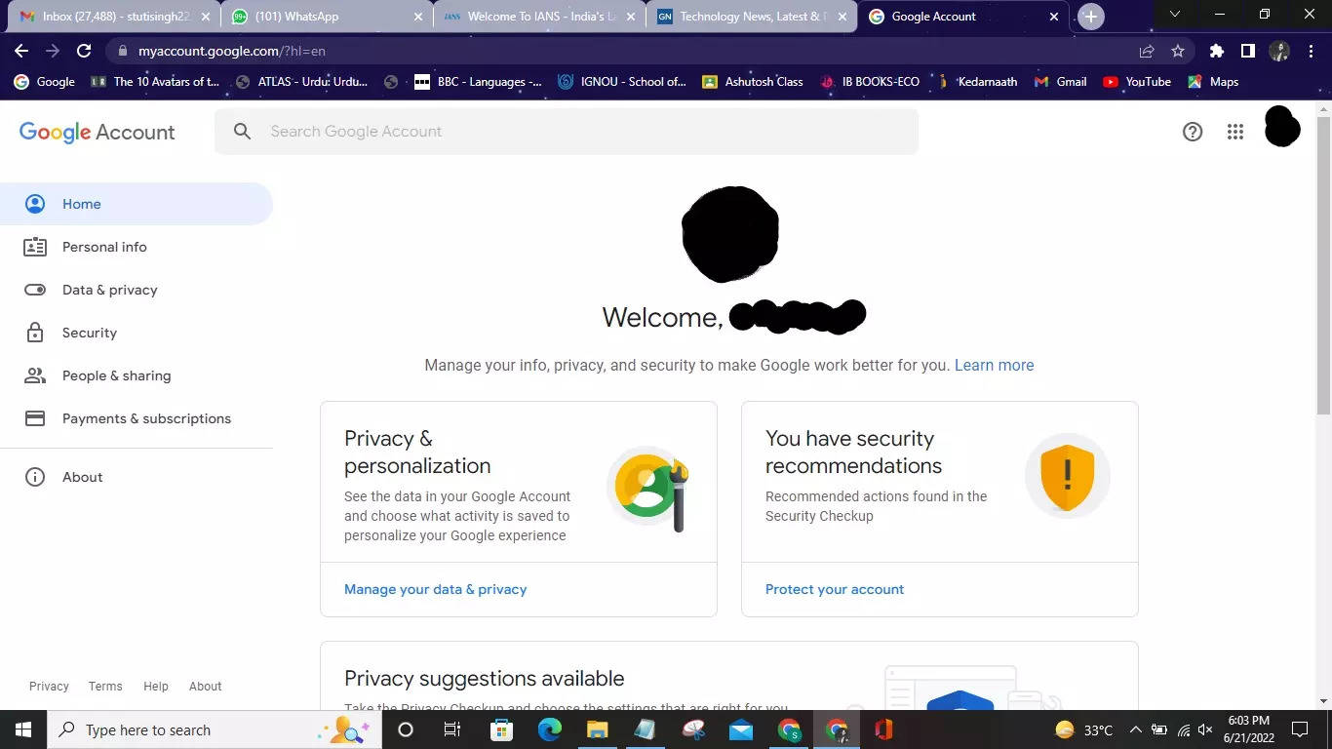Open Microsoft Store from the taskbar
Image resolution: width=1332 pixels, height=749 pixels.
tap(501, 729)
